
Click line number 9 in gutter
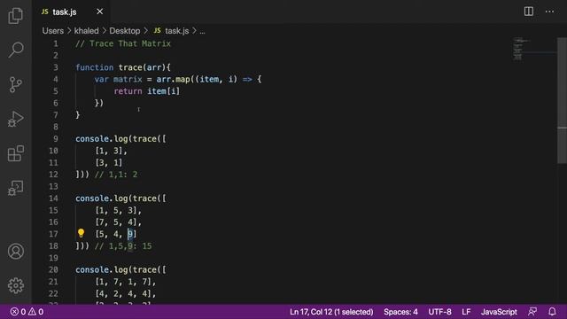[56, 139]
